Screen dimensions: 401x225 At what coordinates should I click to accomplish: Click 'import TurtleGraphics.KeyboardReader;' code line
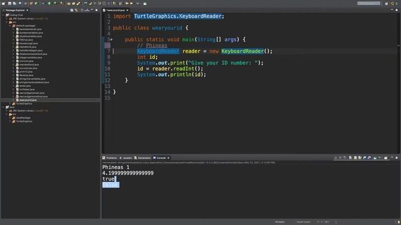[169, 16]
